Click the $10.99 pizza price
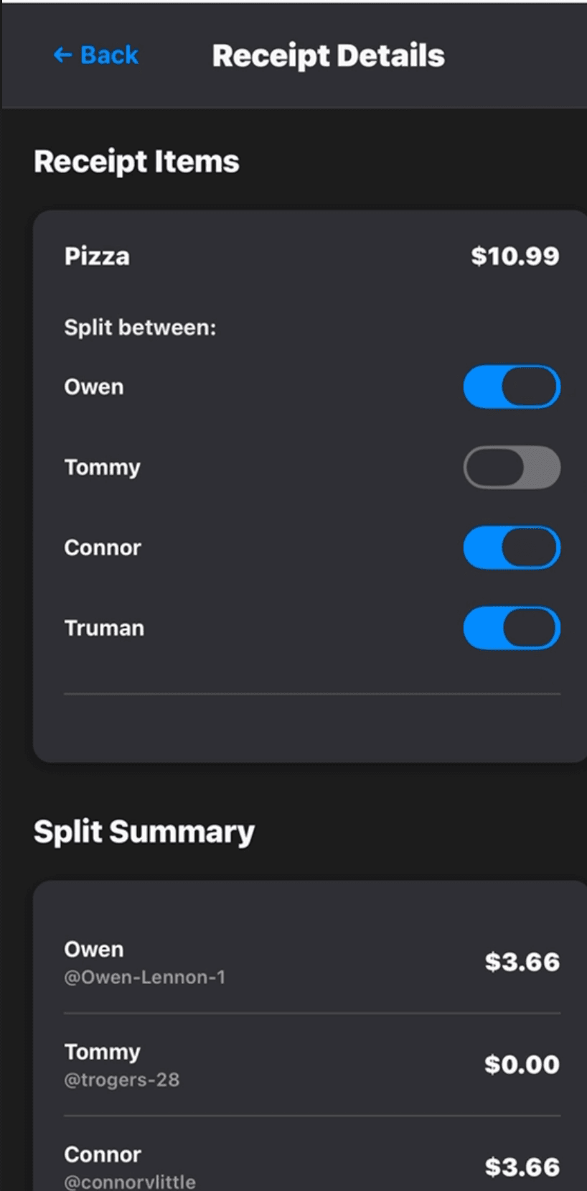 point(515,256)
